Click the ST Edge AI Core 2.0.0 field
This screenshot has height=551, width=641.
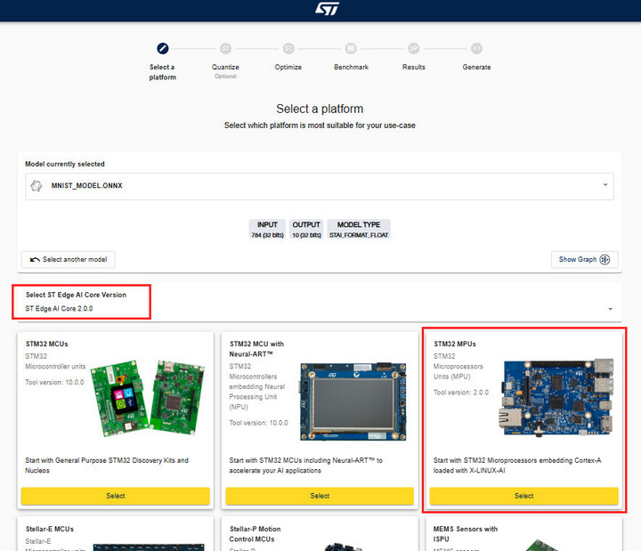click(320, 309)
